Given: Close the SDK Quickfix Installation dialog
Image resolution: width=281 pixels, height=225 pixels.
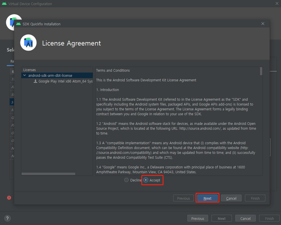Looking at the screenshot, I should tap(263, 24).
